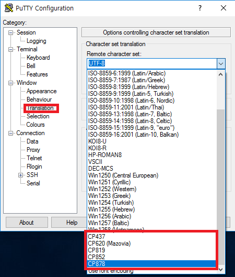Choose ISO-8859-10:1998 (Latin-6, Nordic)

(152, 101)
